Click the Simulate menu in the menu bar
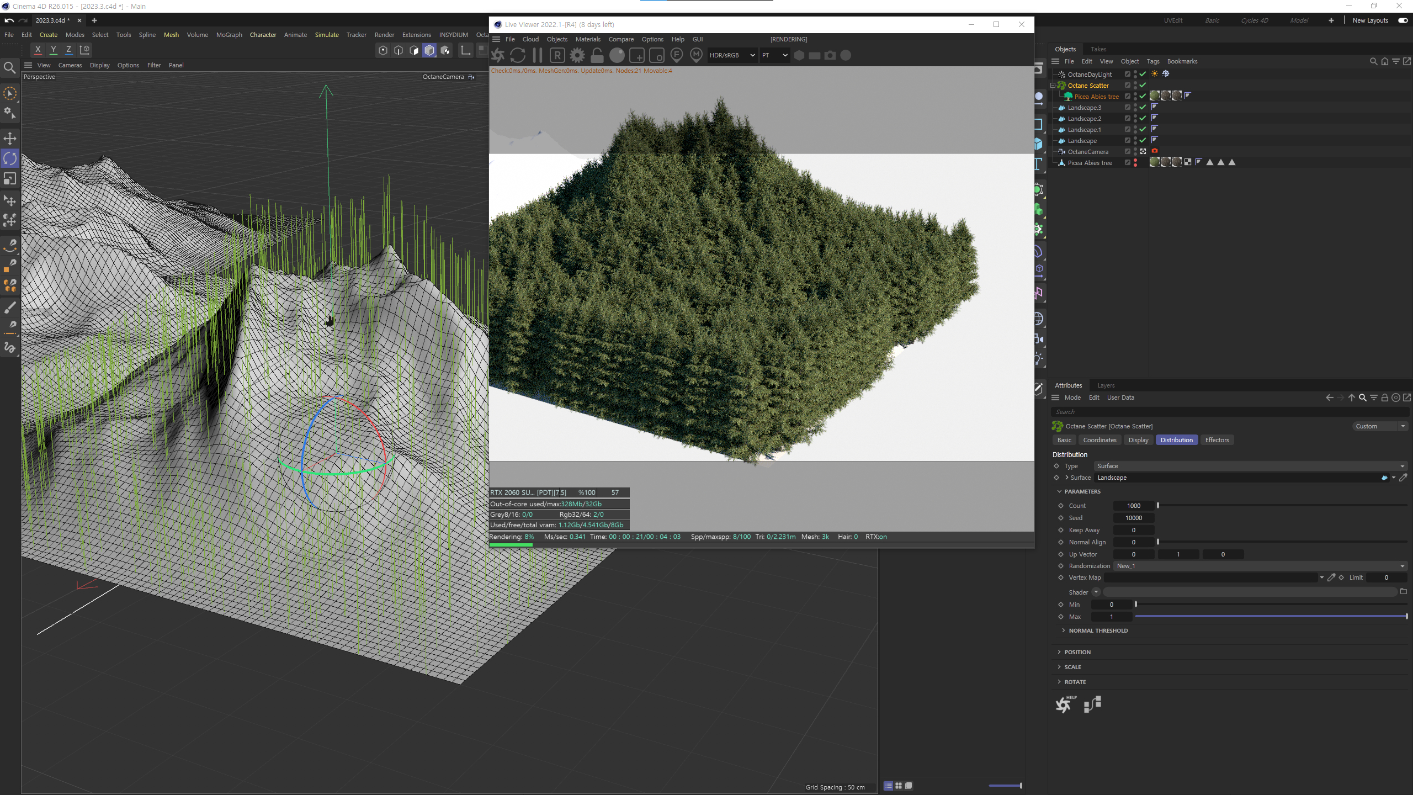 [328, 36]
